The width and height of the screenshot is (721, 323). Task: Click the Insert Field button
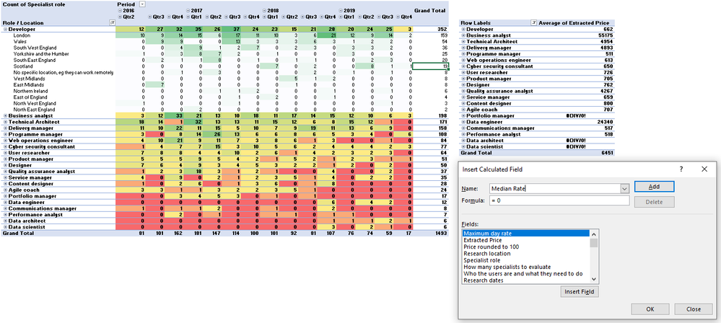tap(580, 292)
